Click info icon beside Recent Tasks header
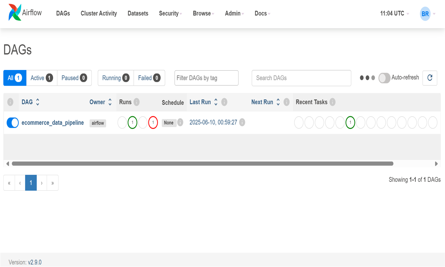The image size is (445, 267). 333,102
